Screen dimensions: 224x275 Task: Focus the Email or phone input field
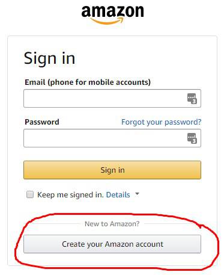(112, 99)
